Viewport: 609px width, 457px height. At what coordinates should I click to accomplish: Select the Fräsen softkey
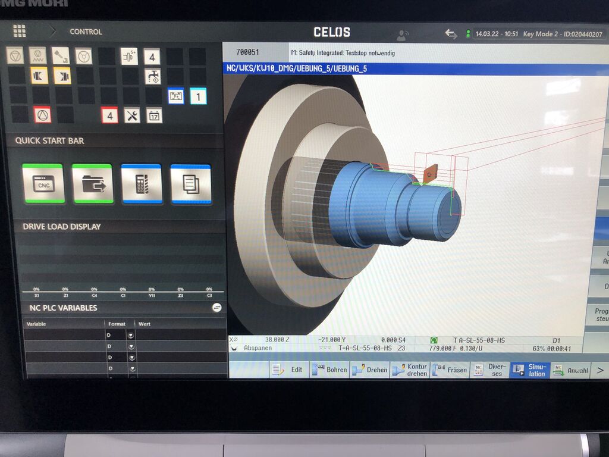(x=450, y=370)
